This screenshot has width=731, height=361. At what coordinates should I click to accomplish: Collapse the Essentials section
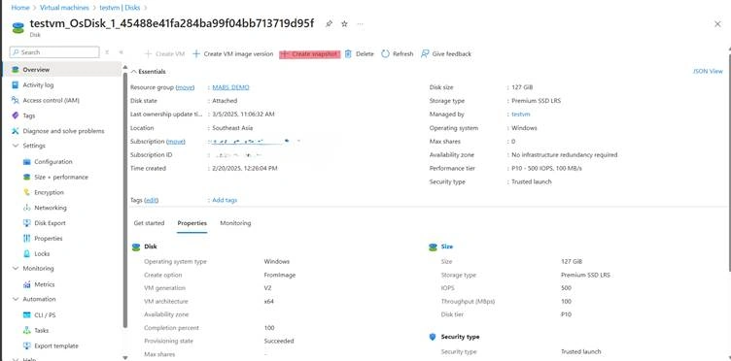point(134,72)
